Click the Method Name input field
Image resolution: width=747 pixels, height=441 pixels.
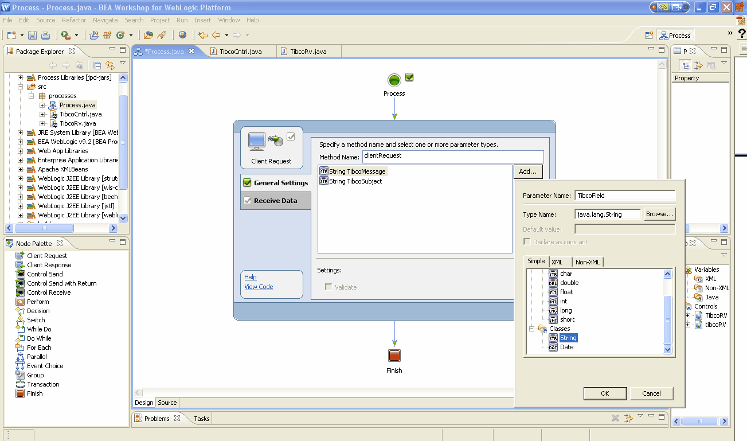click(x=452, y=157)
